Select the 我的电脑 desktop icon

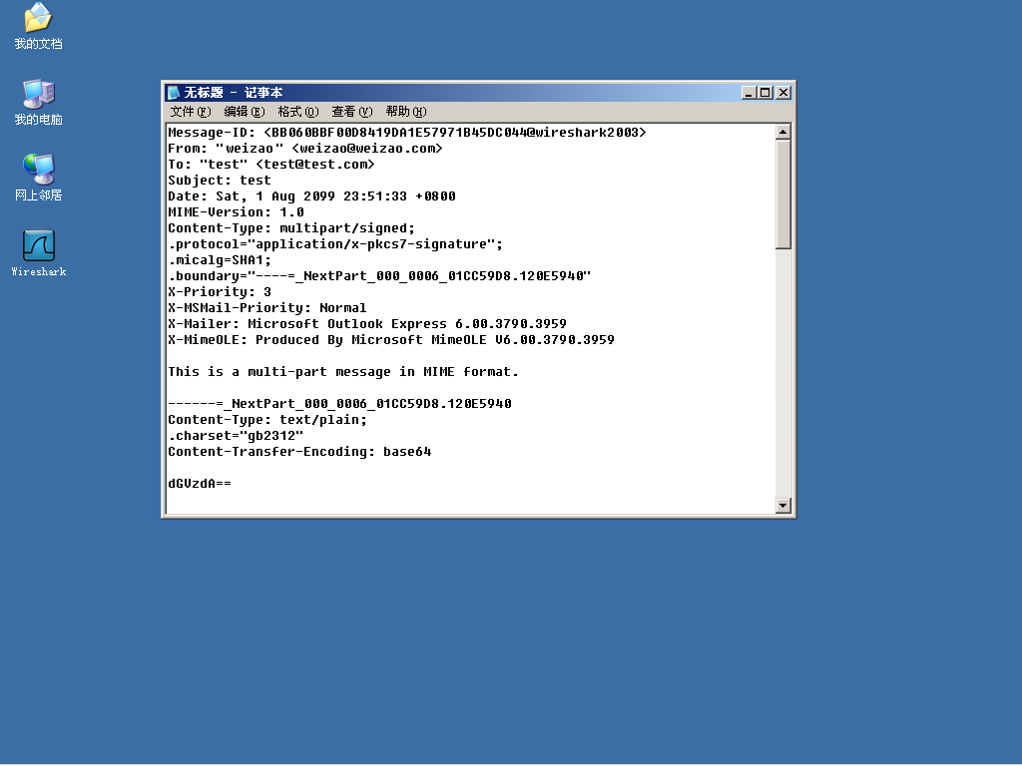(38, 103)
